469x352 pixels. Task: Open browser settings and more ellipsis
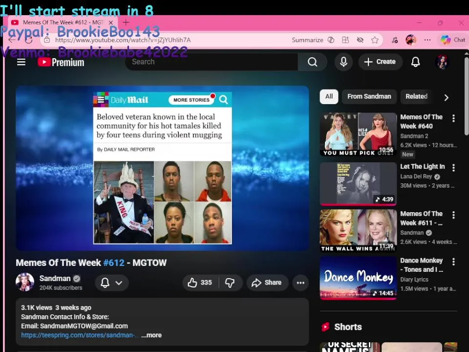tap(427, 40)
